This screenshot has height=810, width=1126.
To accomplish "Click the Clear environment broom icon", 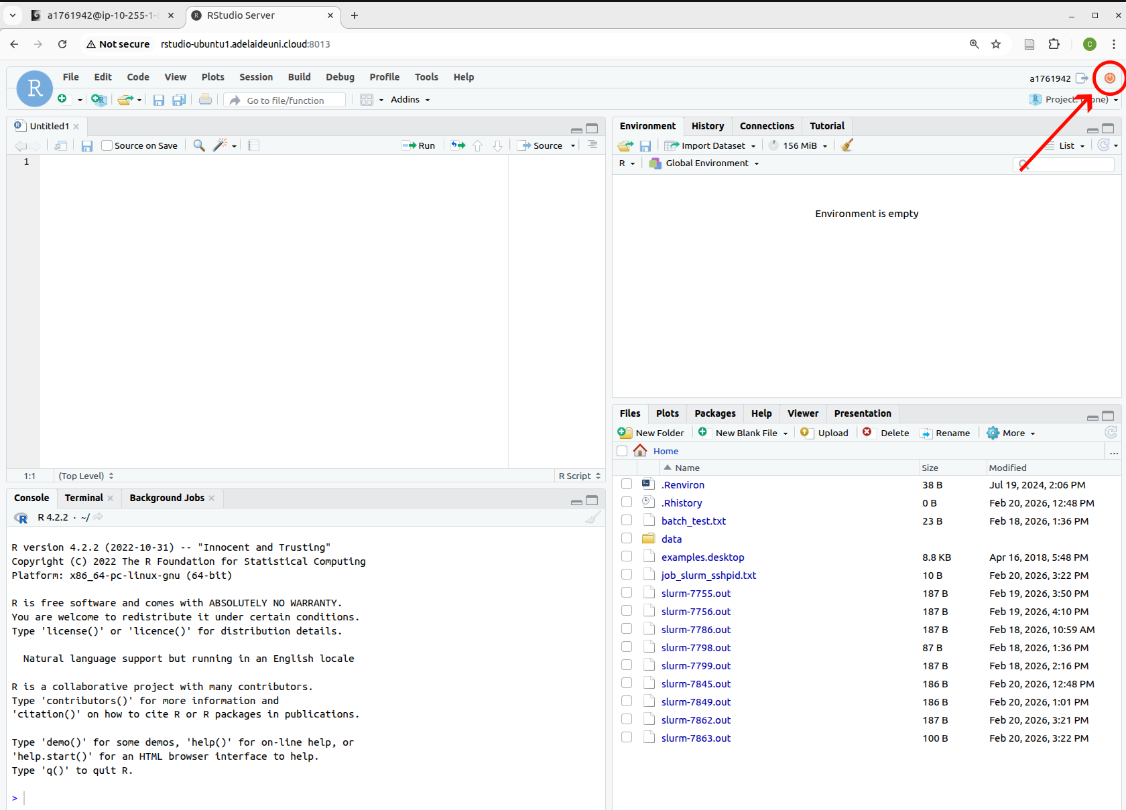I will (847, 145).
